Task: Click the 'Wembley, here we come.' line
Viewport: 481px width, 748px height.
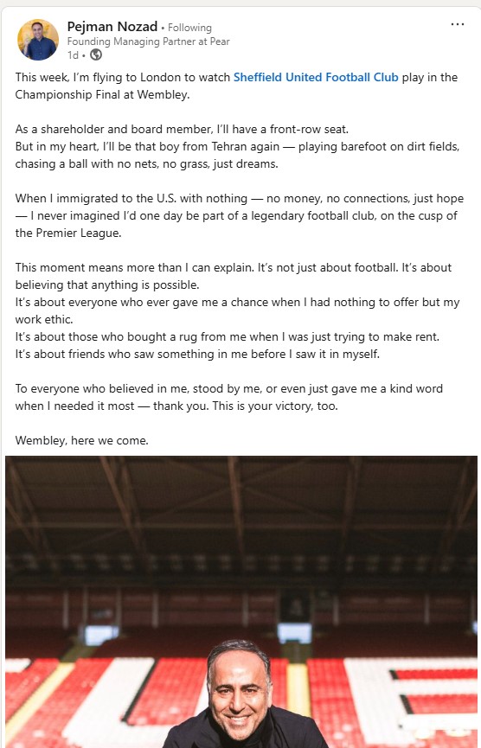Action: click(x=81, y=440)
